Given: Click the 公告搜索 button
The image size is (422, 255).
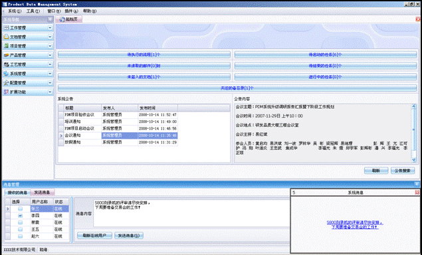Looking at the screenshot, I should click(x=403, y=171).
